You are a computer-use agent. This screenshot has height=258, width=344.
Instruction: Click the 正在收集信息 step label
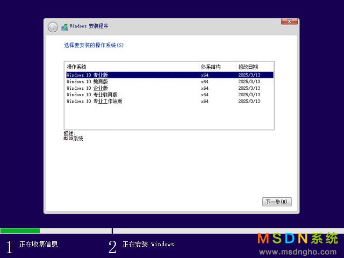(38, 244)
